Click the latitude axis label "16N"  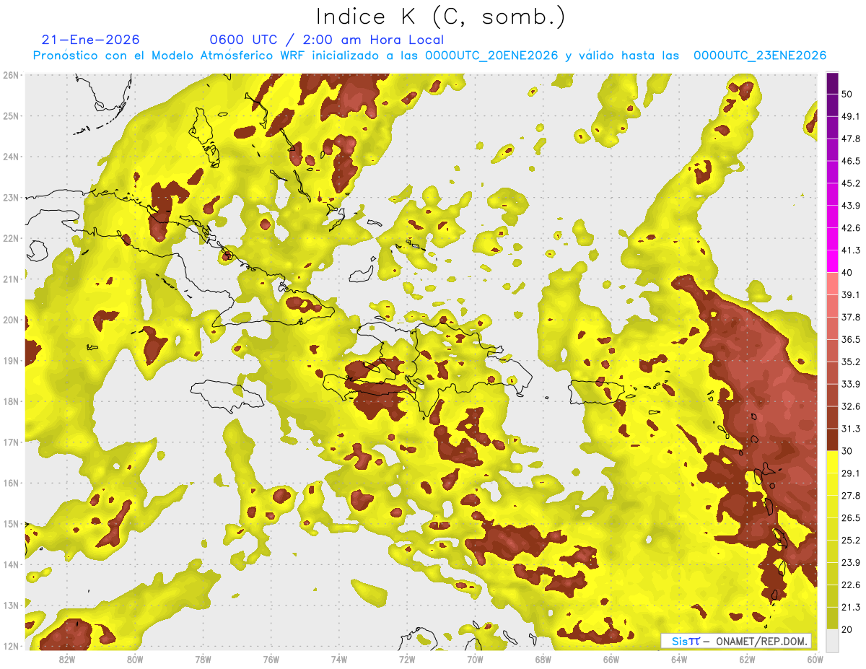click(x=11, y=483)
